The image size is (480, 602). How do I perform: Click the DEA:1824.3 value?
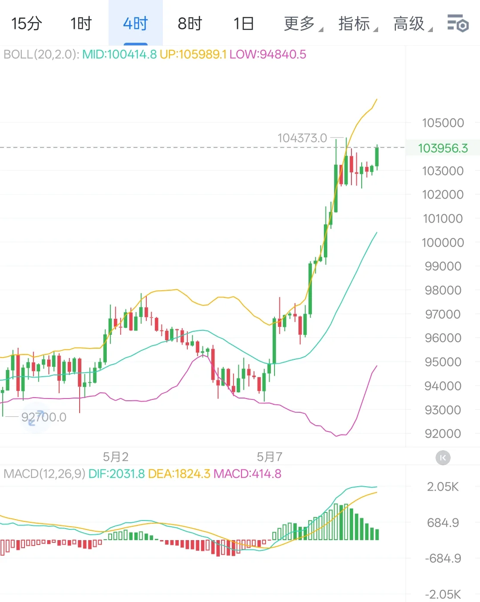coord(179,474)
